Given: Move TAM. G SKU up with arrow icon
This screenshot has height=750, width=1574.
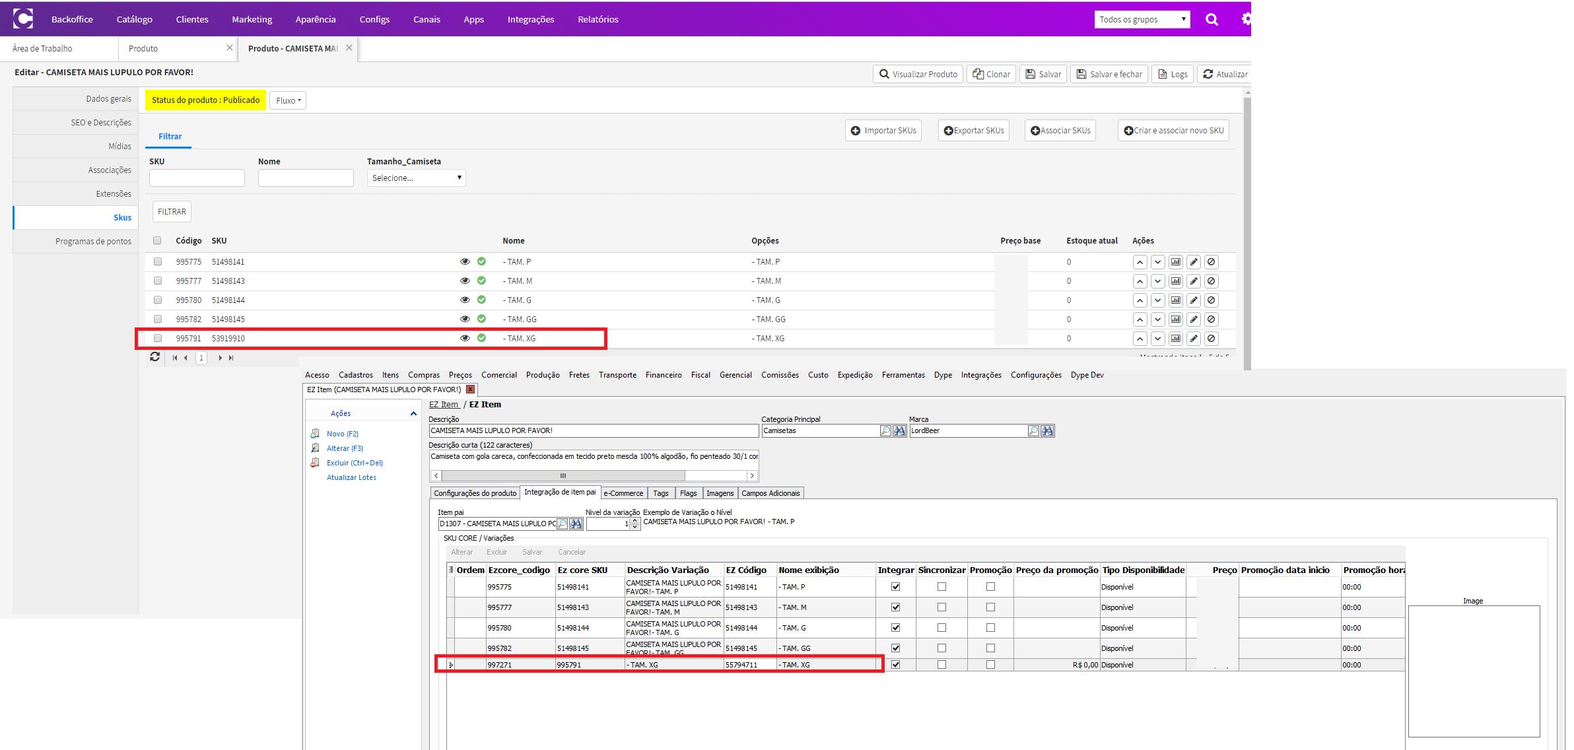Looking at the screenshot, I should coord(1140,300).
